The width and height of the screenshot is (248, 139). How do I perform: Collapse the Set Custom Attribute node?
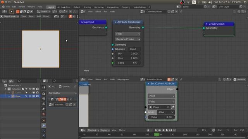tap(148, 83)
